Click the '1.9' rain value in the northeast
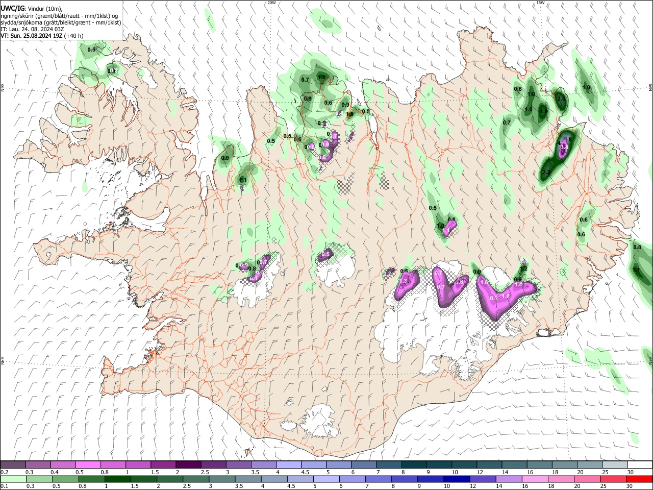 pyautogui.click(x=544, y=111)
